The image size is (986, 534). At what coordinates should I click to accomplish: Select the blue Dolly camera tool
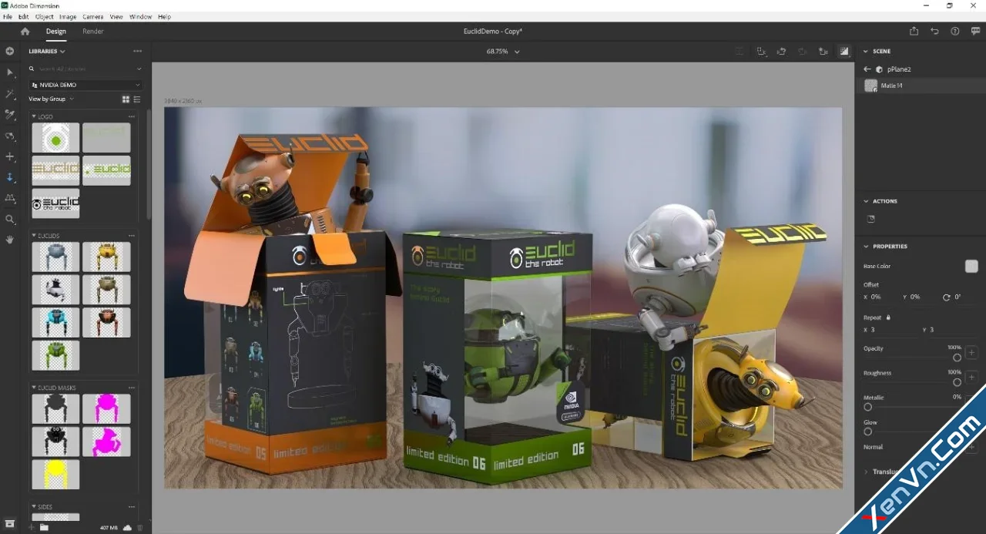click(x=10, y=177)
